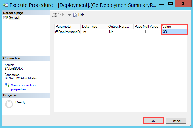Image resolution: width=193 pixels, height=128 pixels.
Task: Click the connection properties icon
Action: pyautogui.click(x=7, y=85)
